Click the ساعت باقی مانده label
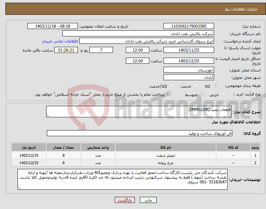This screenshot has width=266, height=209. pos(38,50)
